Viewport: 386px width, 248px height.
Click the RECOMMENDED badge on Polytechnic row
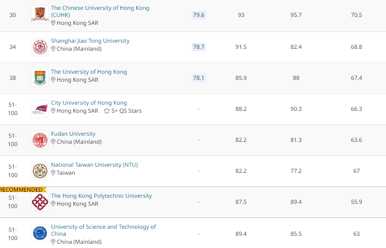click(21, 189)
